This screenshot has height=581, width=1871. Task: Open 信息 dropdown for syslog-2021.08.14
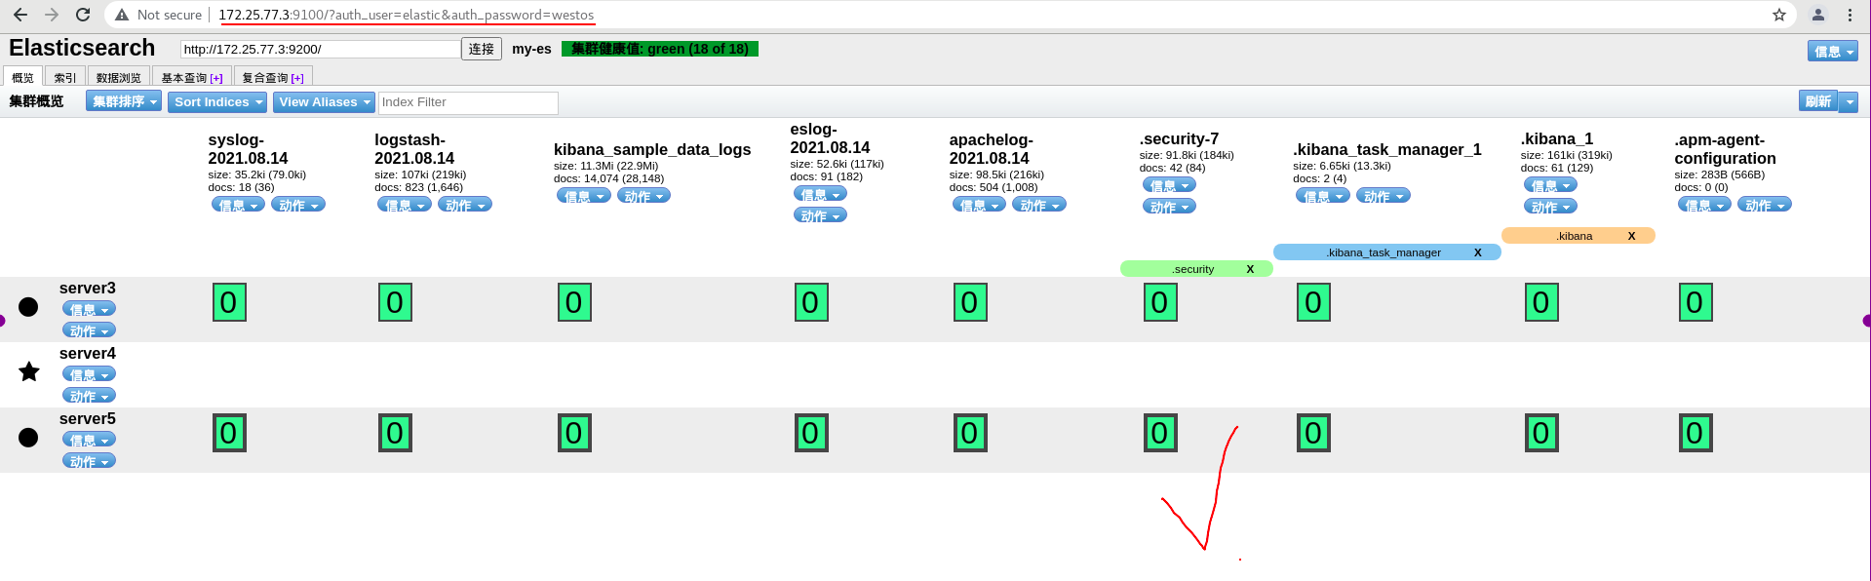click(238, 205)
